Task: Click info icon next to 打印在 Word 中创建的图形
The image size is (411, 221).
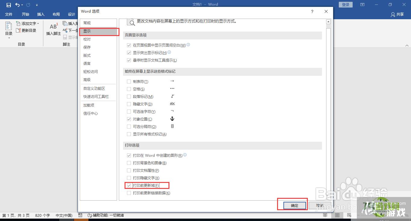Action: [x=185, y=155]
